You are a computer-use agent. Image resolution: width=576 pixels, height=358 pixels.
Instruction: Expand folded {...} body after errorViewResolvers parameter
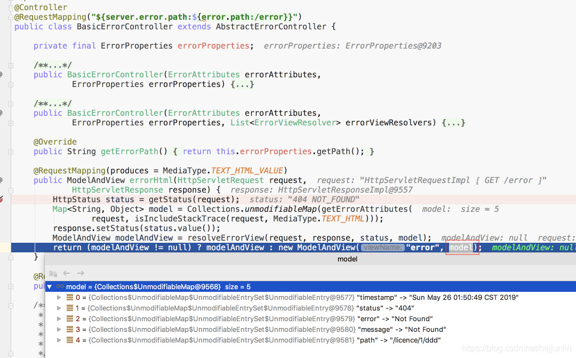click(453, 123)
